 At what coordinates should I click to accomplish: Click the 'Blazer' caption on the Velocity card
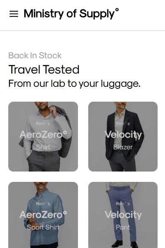click(123, 147)
